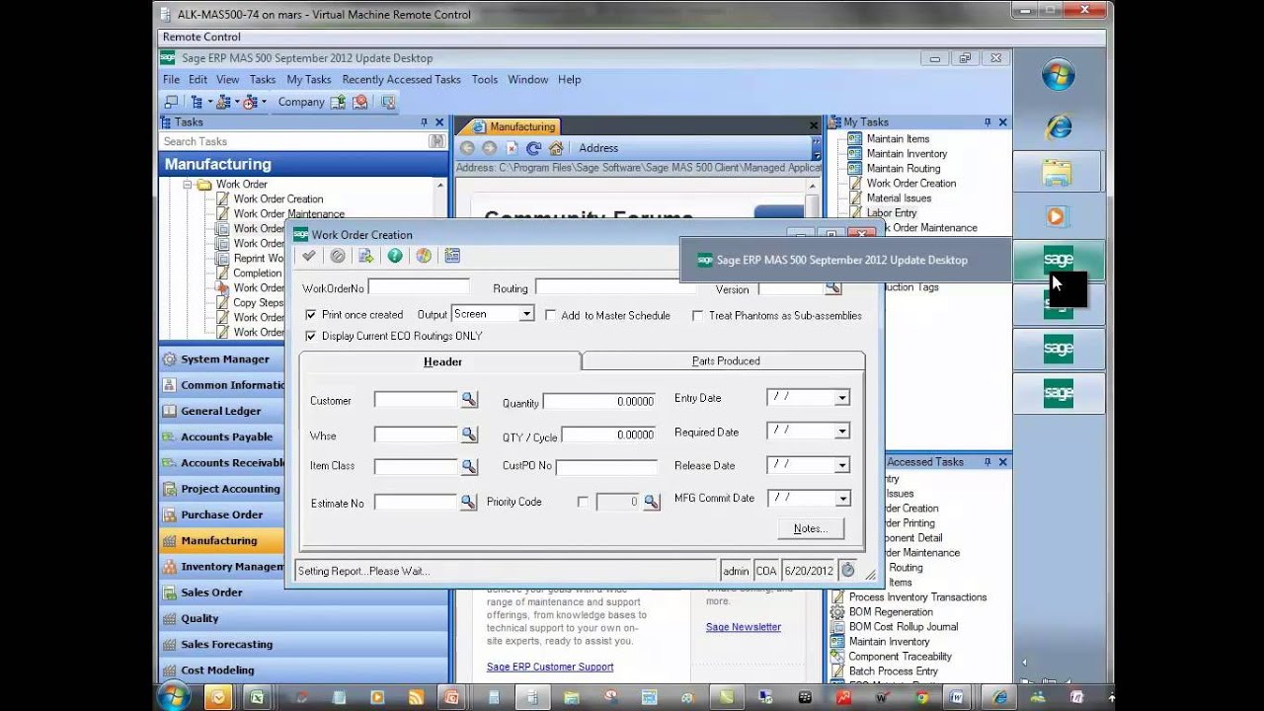Click the browser Home icon

click(556, 148)
